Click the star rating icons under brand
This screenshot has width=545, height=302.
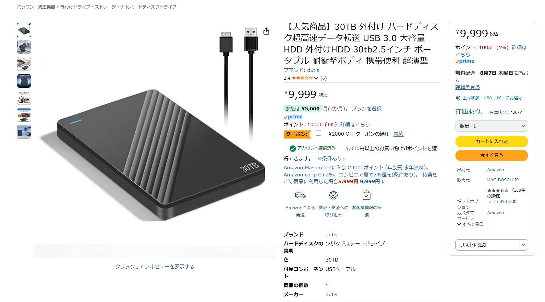coord(302,78)
